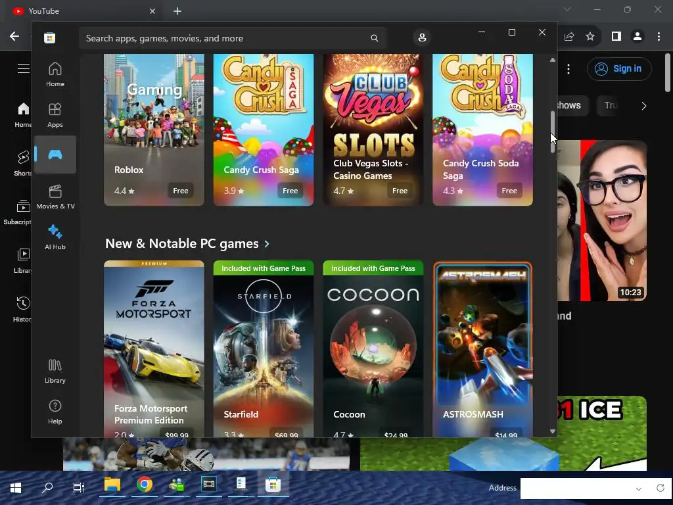Open Chrome three-dot menu
Image resolution: width=673 pixels, height=505 pixels.
click(659, 37)
